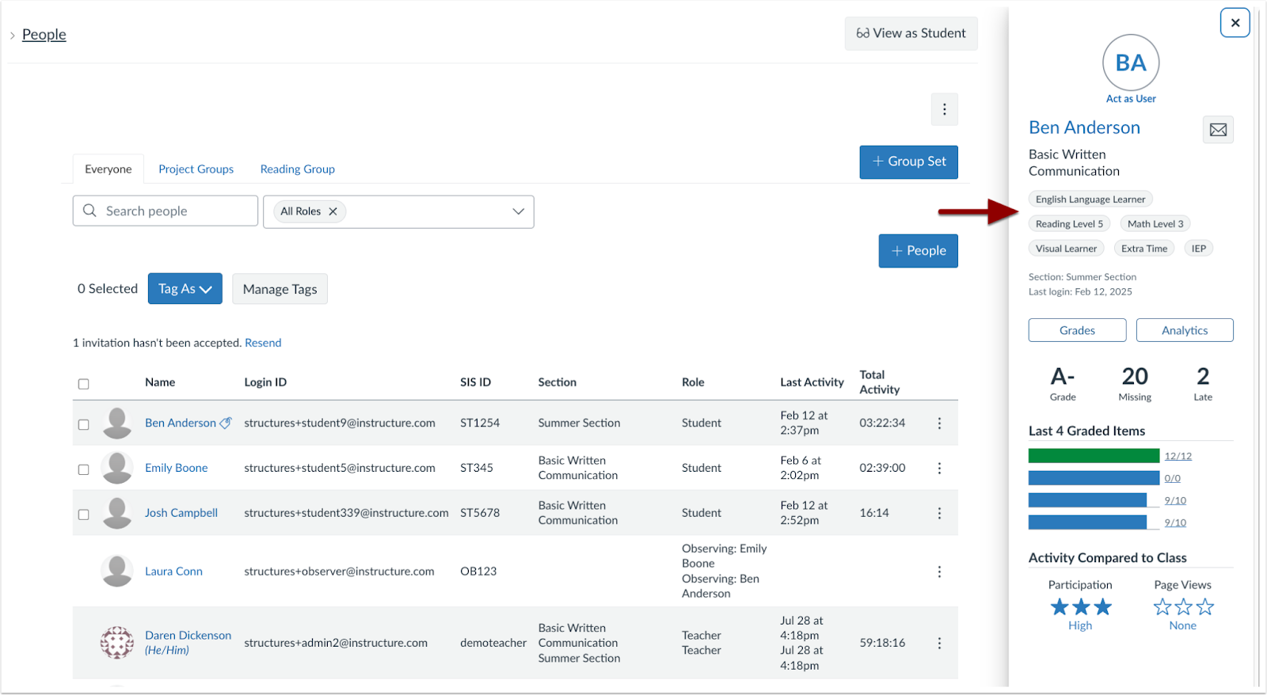Image resolution: width=1267 pixels, height=695 pixels.
Task: Open row options for Ben Anderson
Action: tap(939, 423)
